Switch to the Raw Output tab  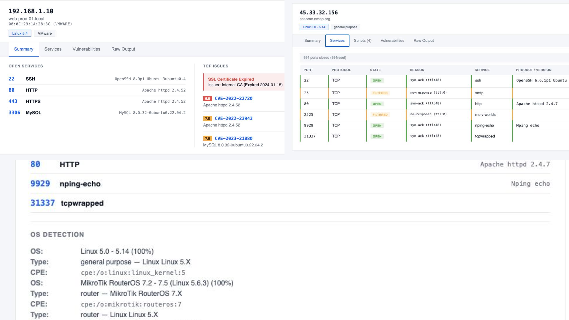[123, 49]
